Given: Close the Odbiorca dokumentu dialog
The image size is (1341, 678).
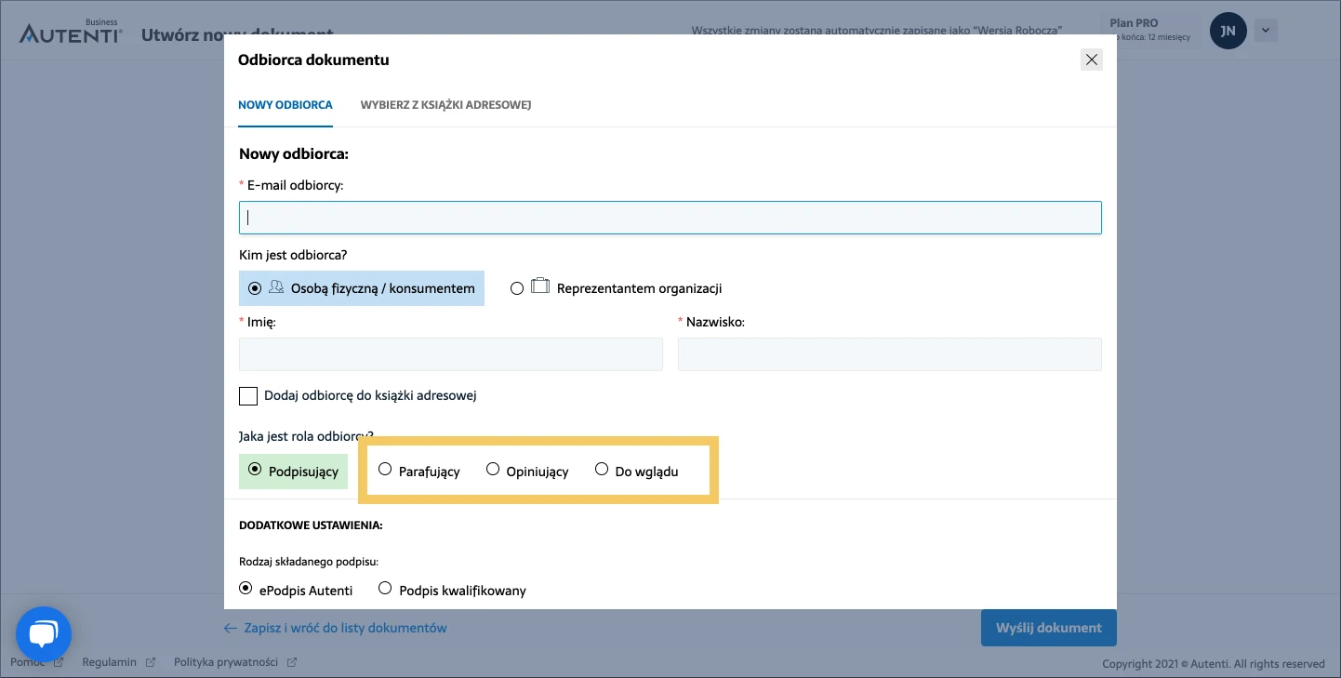Looking at the screenshot, I should tap(1092, 60).
